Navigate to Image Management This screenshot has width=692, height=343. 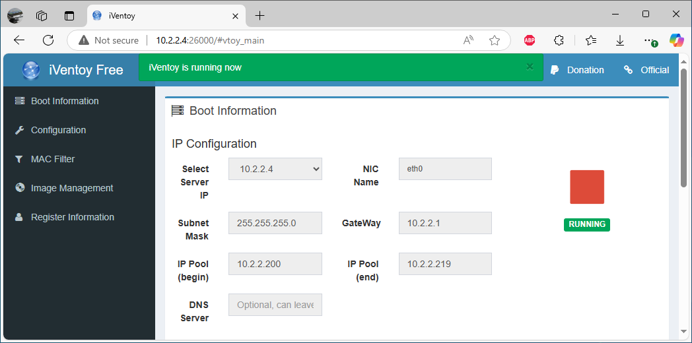click(72, 188)
